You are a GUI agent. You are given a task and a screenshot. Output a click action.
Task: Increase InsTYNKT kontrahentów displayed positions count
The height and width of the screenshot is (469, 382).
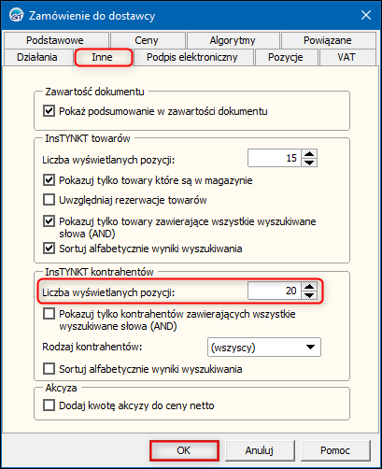(309, 287)
